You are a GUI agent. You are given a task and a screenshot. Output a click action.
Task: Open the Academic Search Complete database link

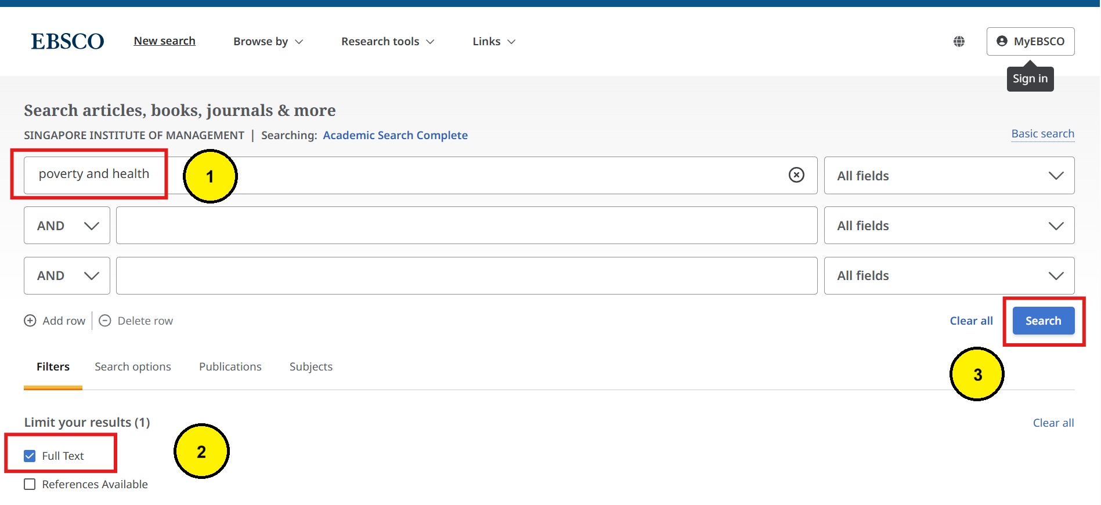coord(395,135)
